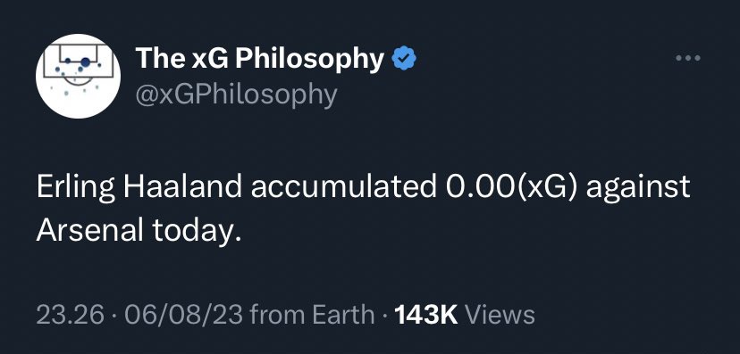Click the word against in the tweet
740x354 pixels.
click(638, 188)
